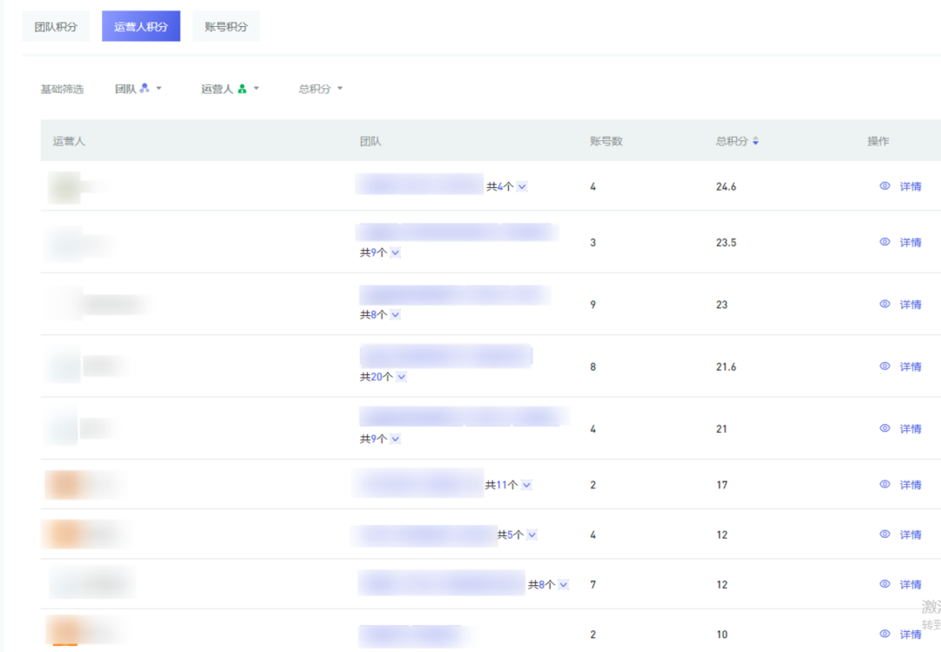Click the purple team icon in 团队 filter
This screenshot has height=652, width=941.
[145, 88]
